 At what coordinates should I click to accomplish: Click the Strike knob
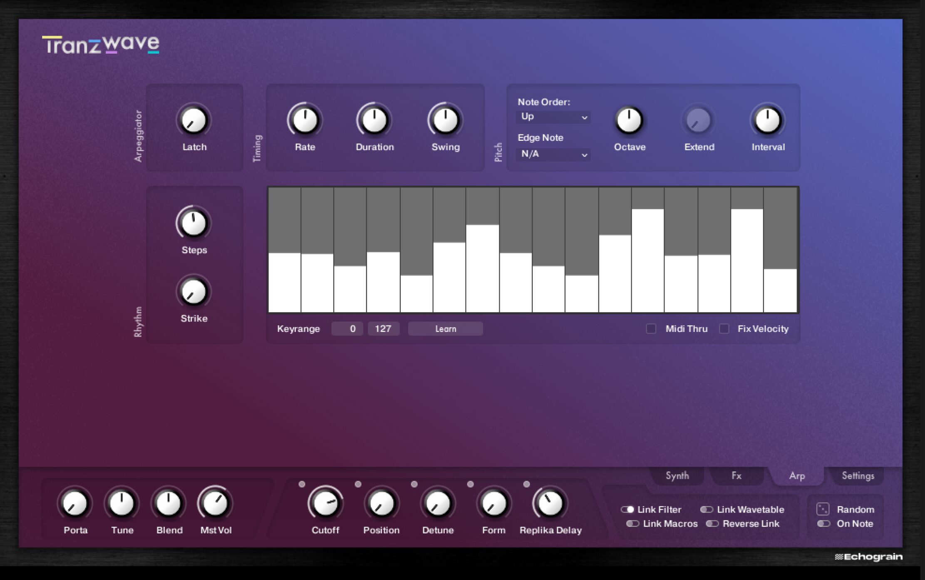194,292
